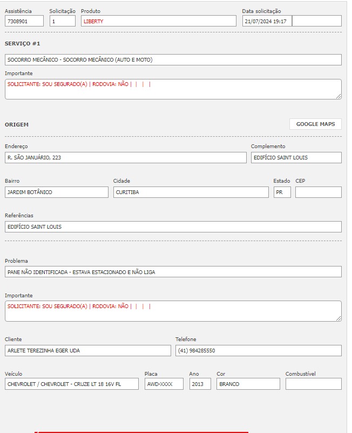Image resolution: width=352 pixels, height=433 pixels.
Task: Click the Problema description field
Action: [173, 272]
